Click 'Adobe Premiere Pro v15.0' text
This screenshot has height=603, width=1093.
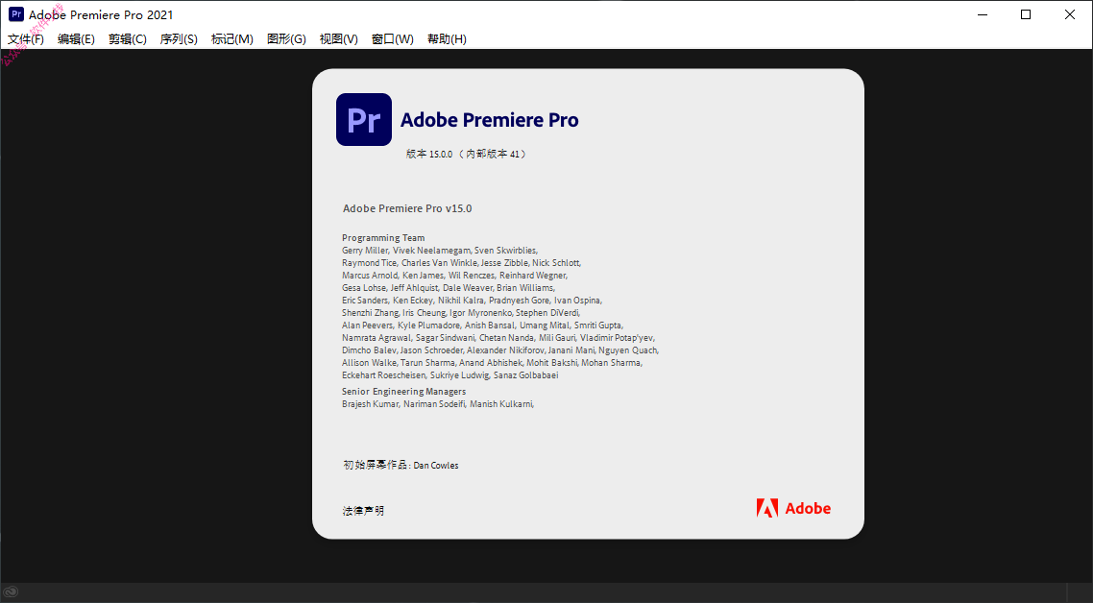[x=407, y=208]
